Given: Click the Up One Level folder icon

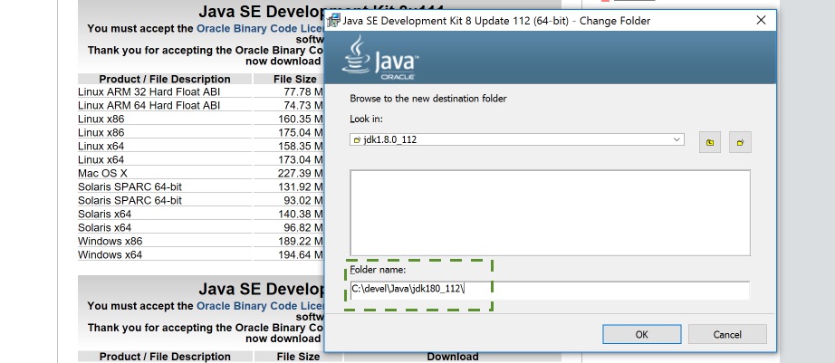Looking at the screenshot, I should pyautogui.click(x=710, y=142).
